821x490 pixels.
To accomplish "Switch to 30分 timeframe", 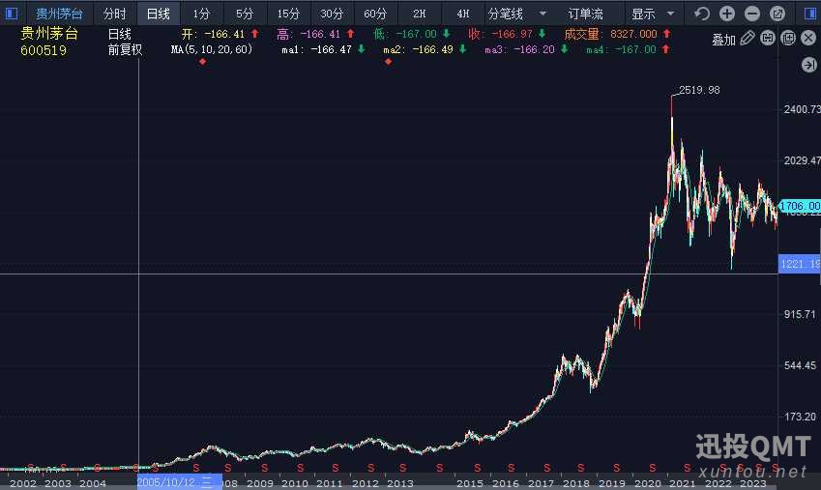I will (332, 14).
